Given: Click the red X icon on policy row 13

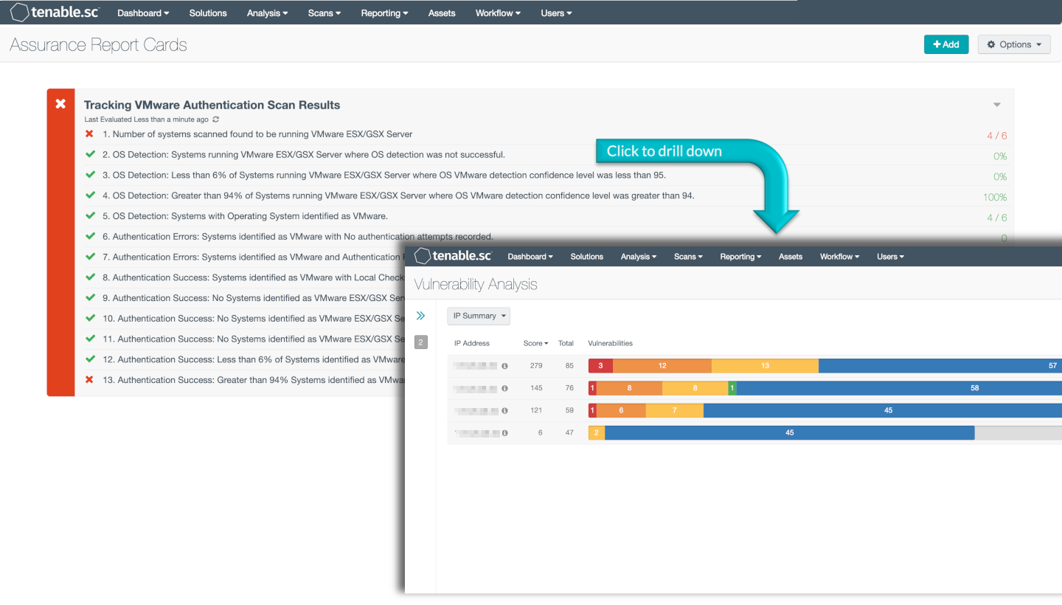Looking at the screenshot, I should [89, 380].
